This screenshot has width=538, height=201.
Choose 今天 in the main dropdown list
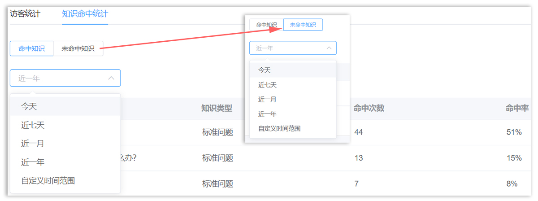(65, 106)
